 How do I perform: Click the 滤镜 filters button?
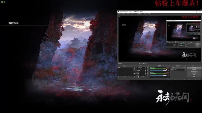point(145,64)
